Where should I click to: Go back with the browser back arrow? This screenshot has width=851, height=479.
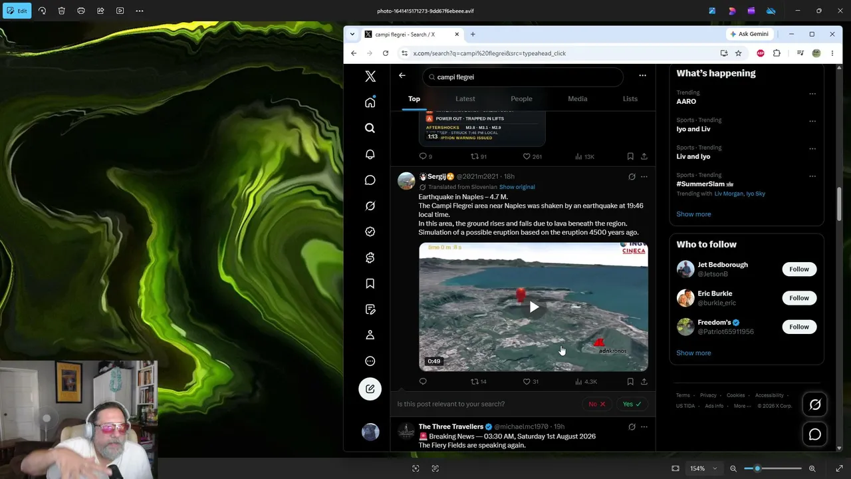click(x=354, y=53)
